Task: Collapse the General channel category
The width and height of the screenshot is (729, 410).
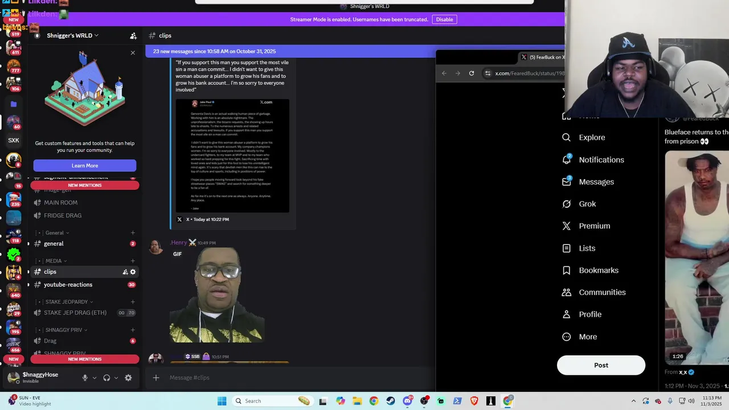Action: click(57, 233)
